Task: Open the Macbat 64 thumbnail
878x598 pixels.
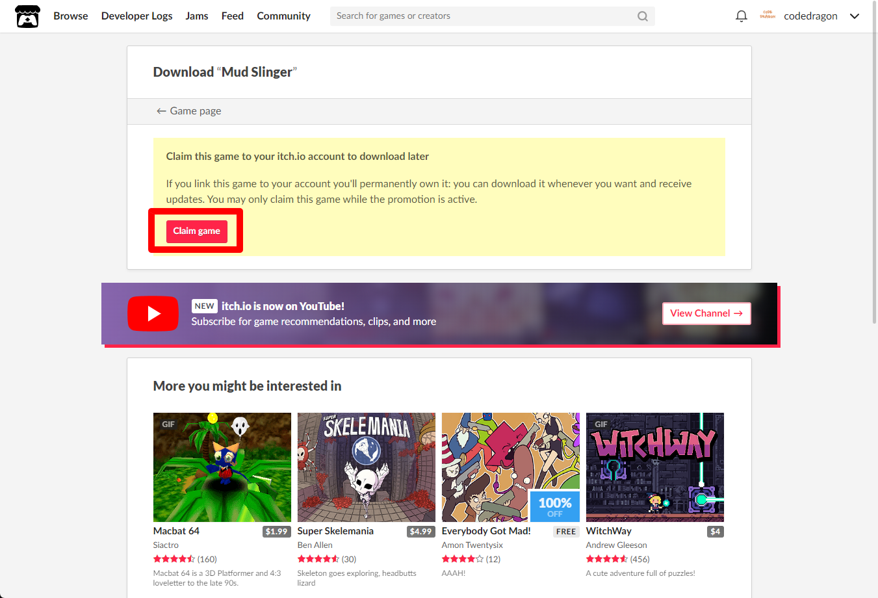Action: click(222, 467)
